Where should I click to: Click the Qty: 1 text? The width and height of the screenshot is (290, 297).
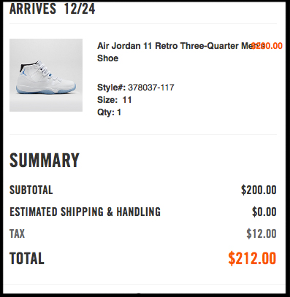[109, 112]
